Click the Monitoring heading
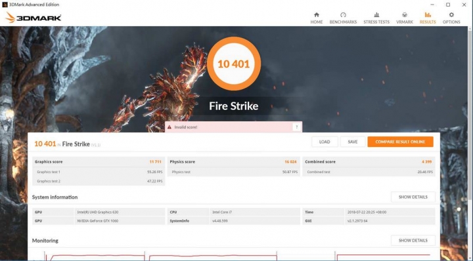Viewport: 473px width, 261px height. click(45, 241)
